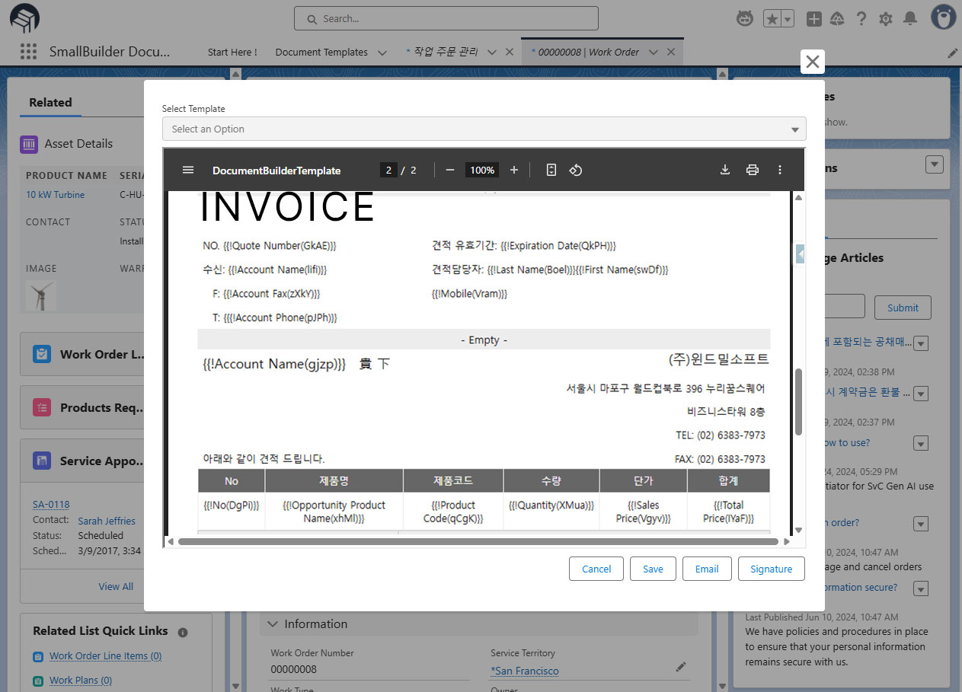Open the PDF viewer sidebar menu icon

click(188, 170)
